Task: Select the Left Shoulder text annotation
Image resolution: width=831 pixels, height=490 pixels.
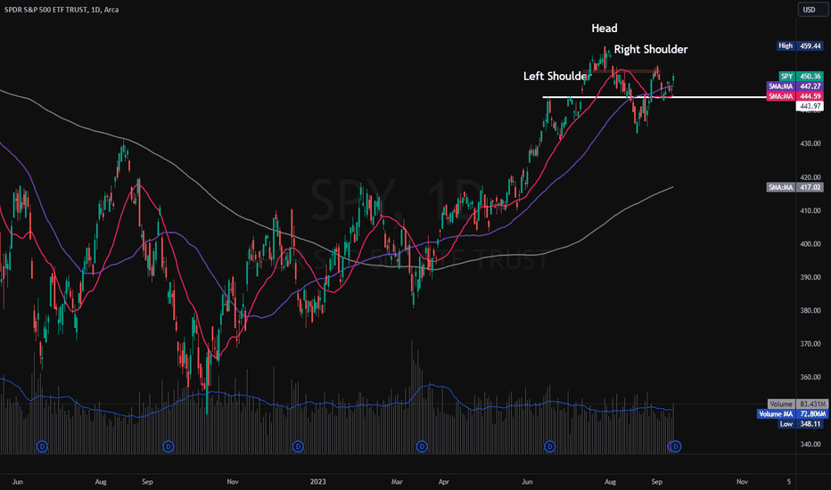Action: (556, 77)
